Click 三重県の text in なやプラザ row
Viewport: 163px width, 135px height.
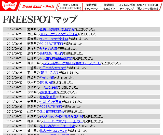[x=33, y=68]
